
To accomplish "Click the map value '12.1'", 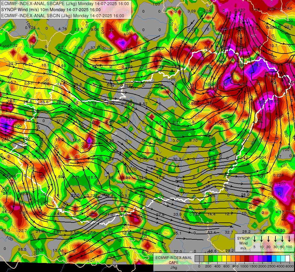I will click(229, 214).
